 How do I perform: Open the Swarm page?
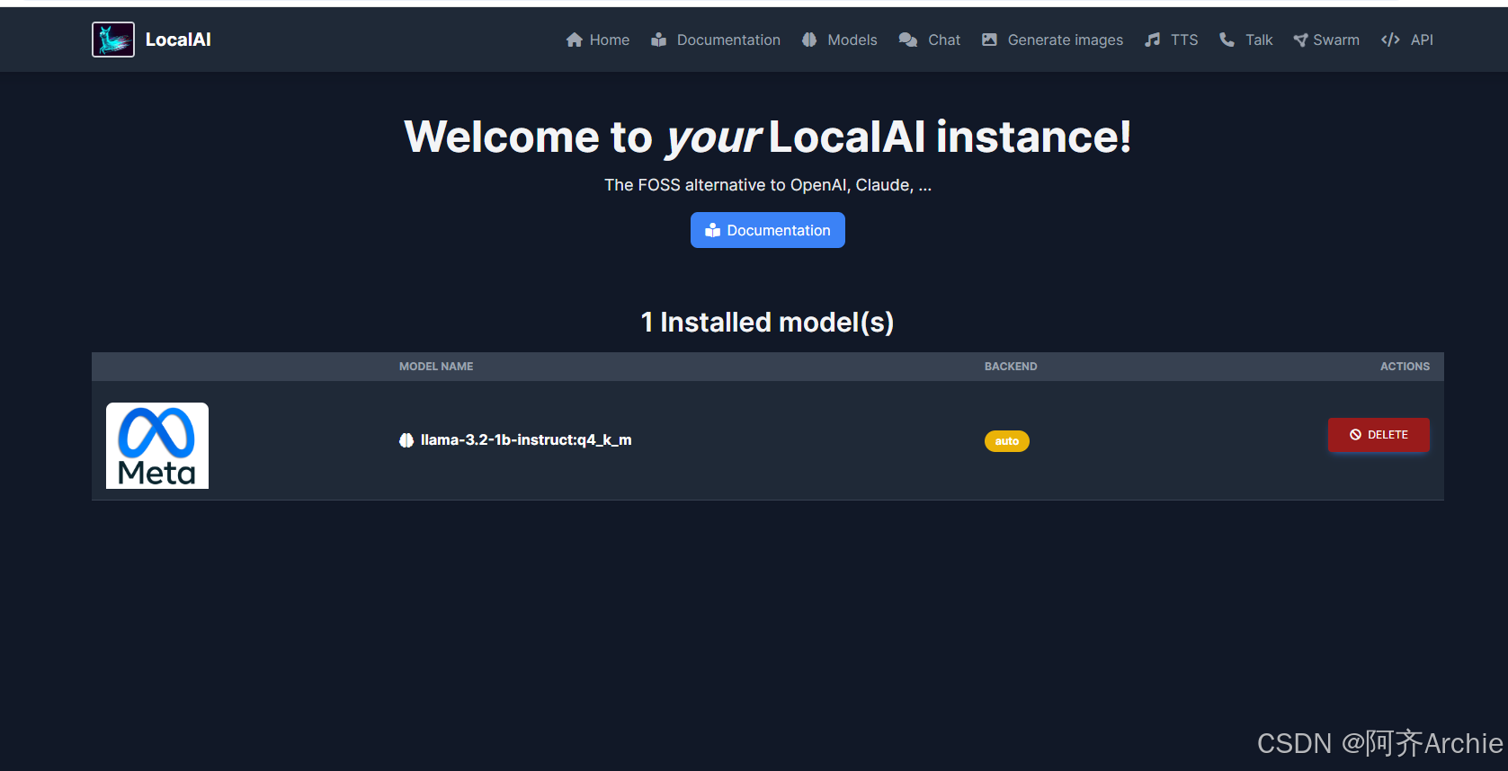1326,40
